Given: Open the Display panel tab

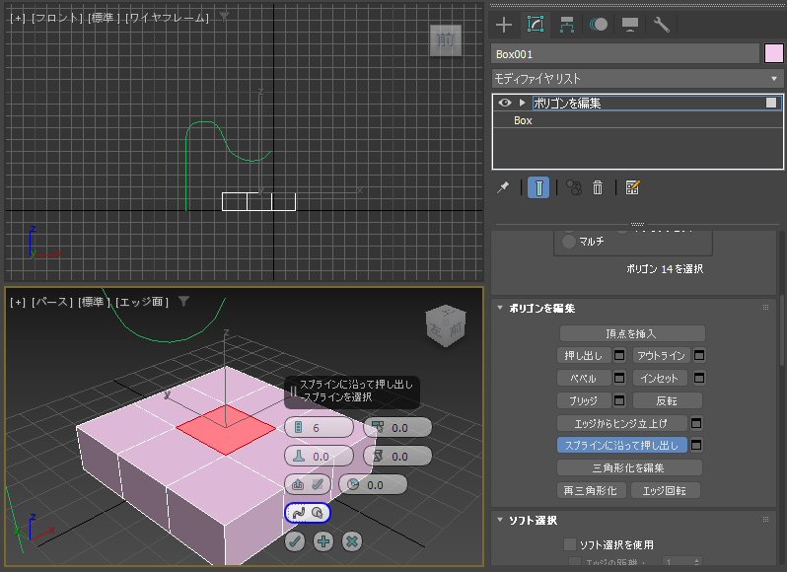Looking at the screenshot, I should (630, 25).
